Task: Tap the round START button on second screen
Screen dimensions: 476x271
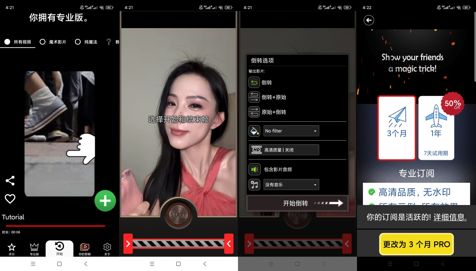Action: tap(178, 215)
